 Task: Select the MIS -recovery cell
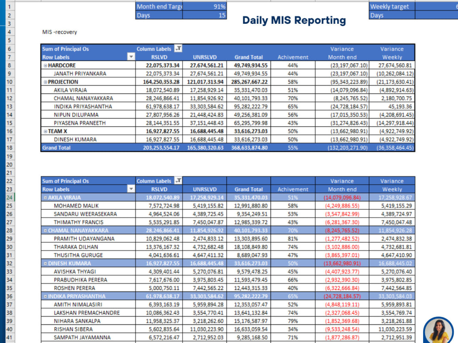point(60,32)
